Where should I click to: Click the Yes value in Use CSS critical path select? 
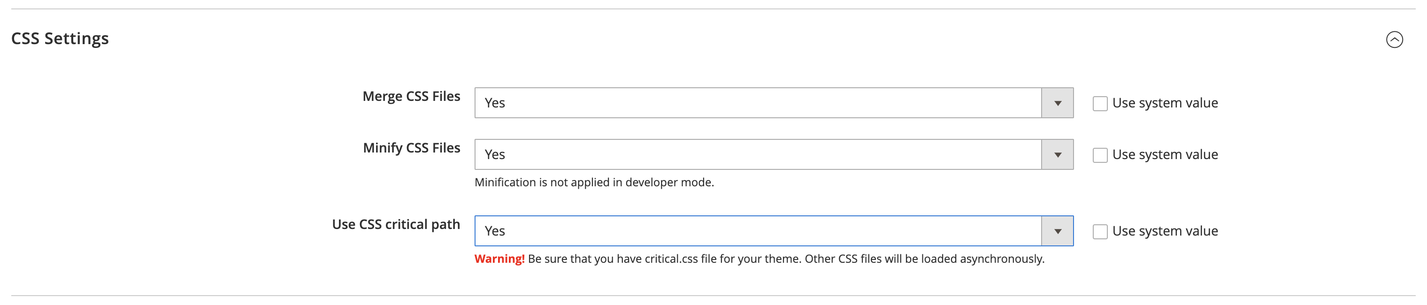coord(495,231)
